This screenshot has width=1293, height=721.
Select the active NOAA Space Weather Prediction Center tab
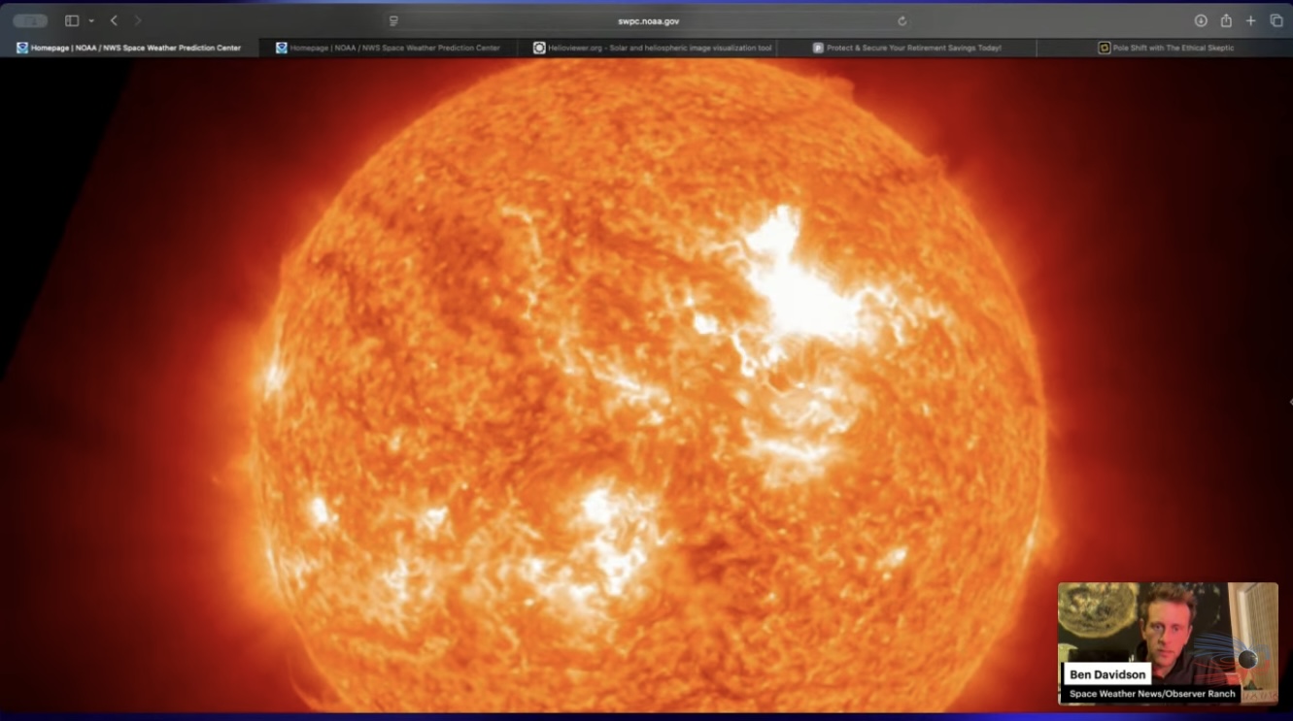tap(129, 48)
